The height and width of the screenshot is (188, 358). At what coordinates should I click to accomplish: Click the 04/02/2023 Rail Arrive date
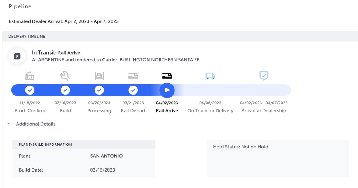click(x=167, y=103)
